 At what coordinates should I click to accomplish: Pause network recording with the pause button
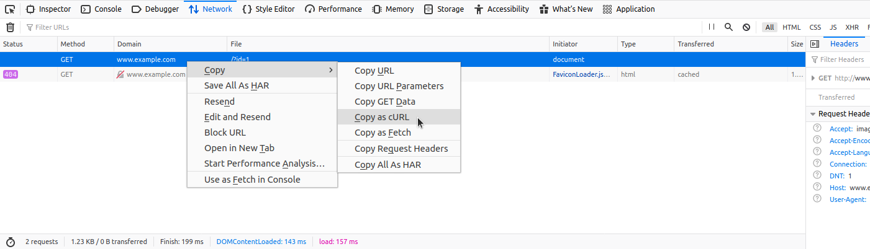click(712, 27)
